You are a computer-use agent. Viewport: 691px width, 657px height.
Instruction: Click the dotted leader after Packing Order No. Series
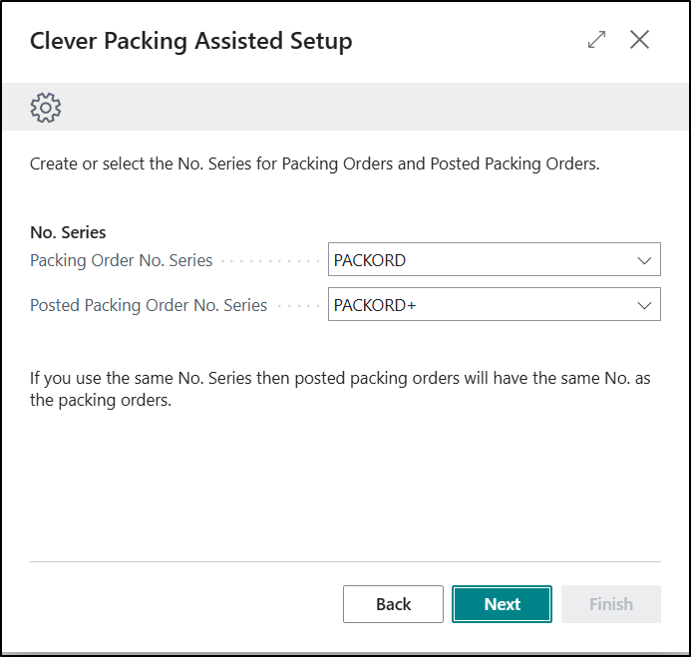tap(269, 261)
